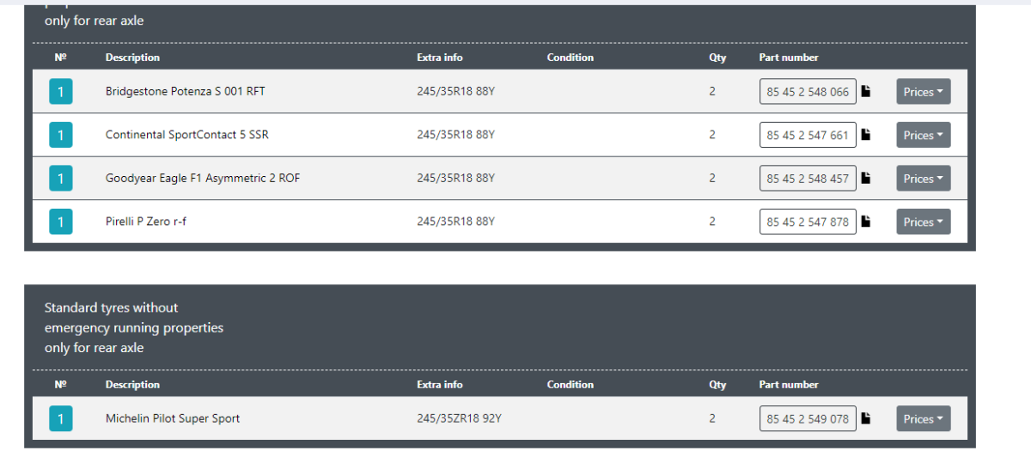Viewport: 1031px width, 469px height.
Task: Click Goodyear Eagle F1 Asymmetric 2 ROF description
Action: pos(203,179)
